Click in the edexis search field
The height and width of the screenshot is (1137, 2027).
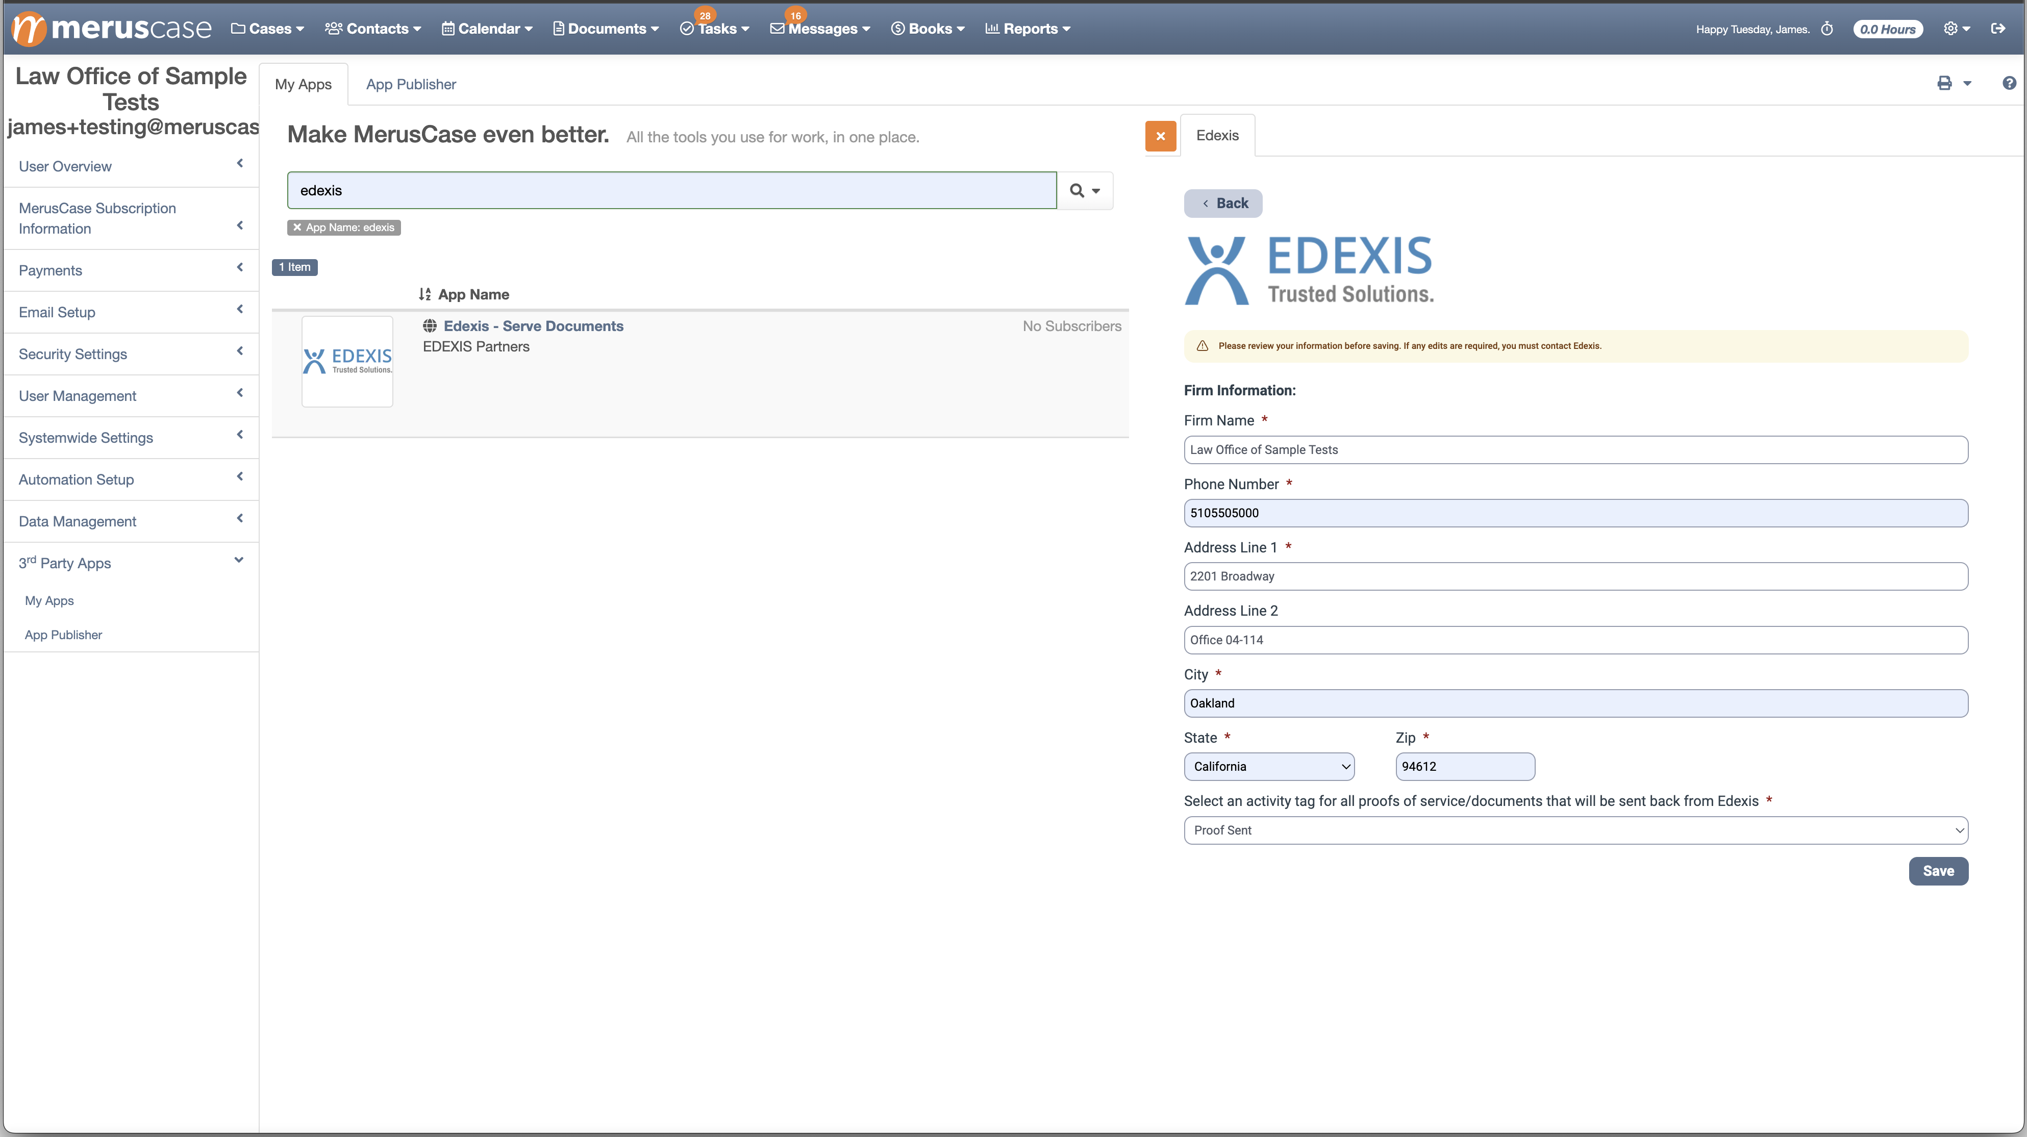tap(671, 190)
